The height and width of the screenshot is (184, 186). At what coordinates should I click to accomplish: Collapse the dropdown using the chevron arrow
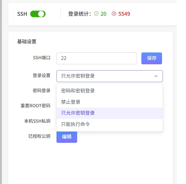pos(156,76)
